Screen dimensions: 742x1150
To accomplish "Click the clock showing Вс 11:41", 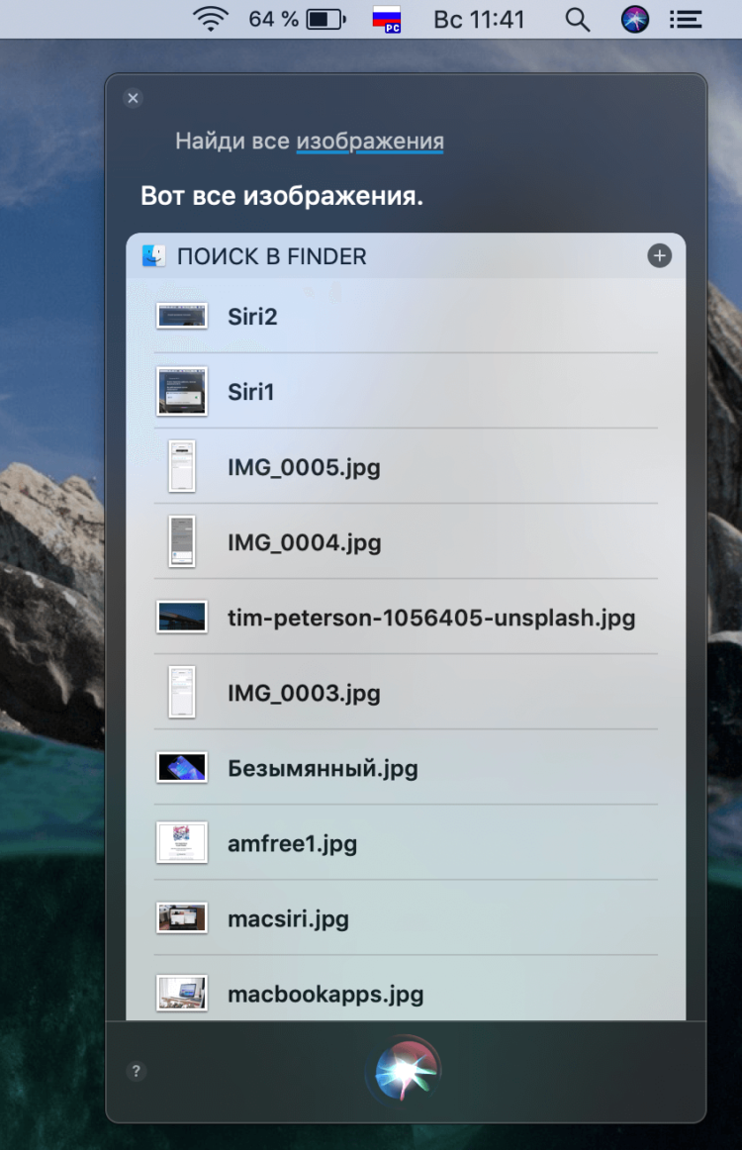I will pos(480,20).
